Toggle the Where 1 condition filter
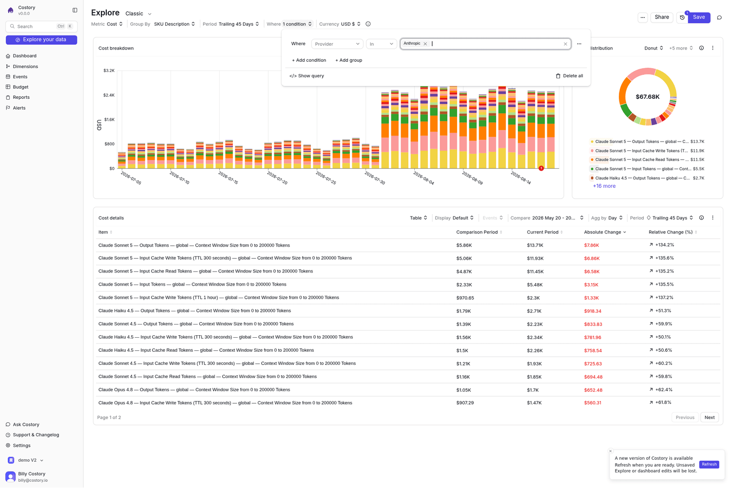 [x=297, y=24]
